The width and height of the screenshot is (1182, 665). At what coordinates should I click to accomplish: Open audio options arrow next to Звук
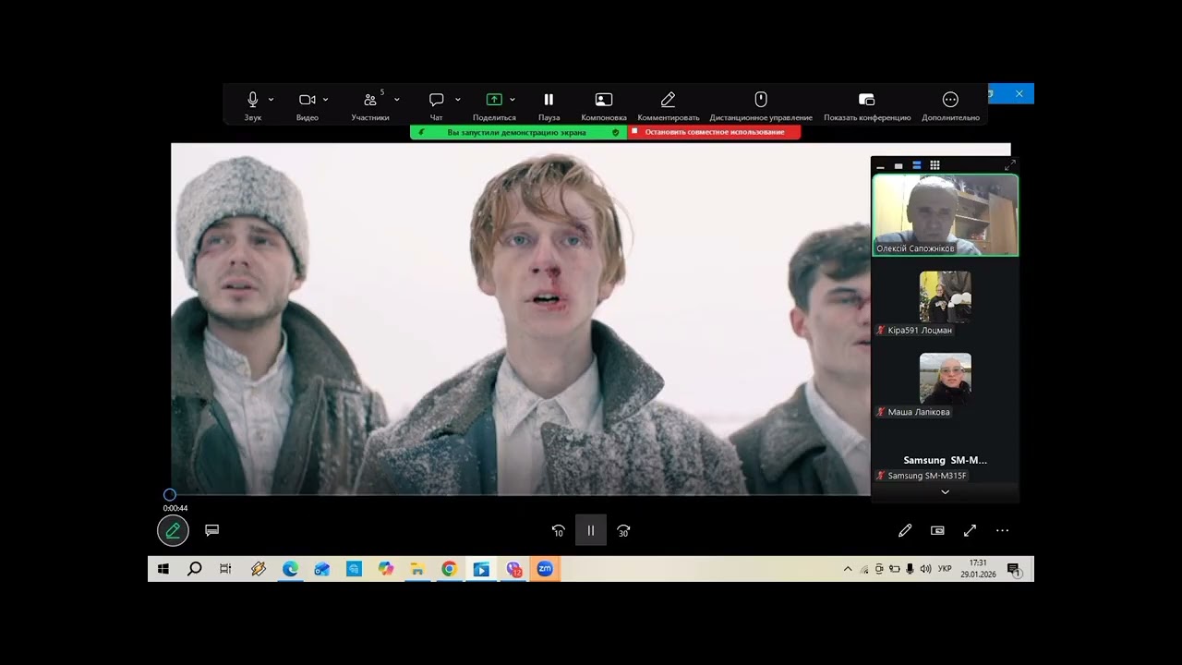click(x=271, y=99)
